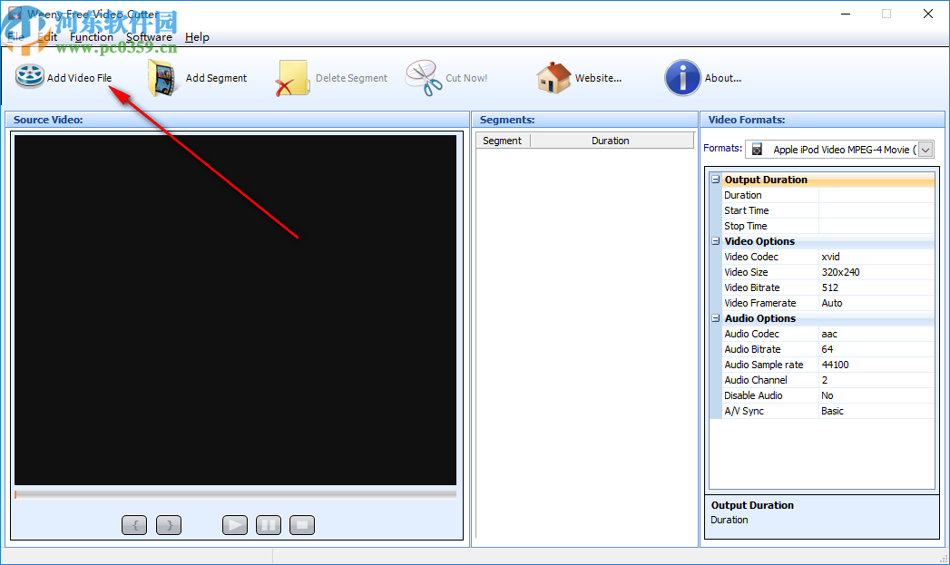Open the Software menu
Viewport: 950px width, 565px height.
point(149,37)
